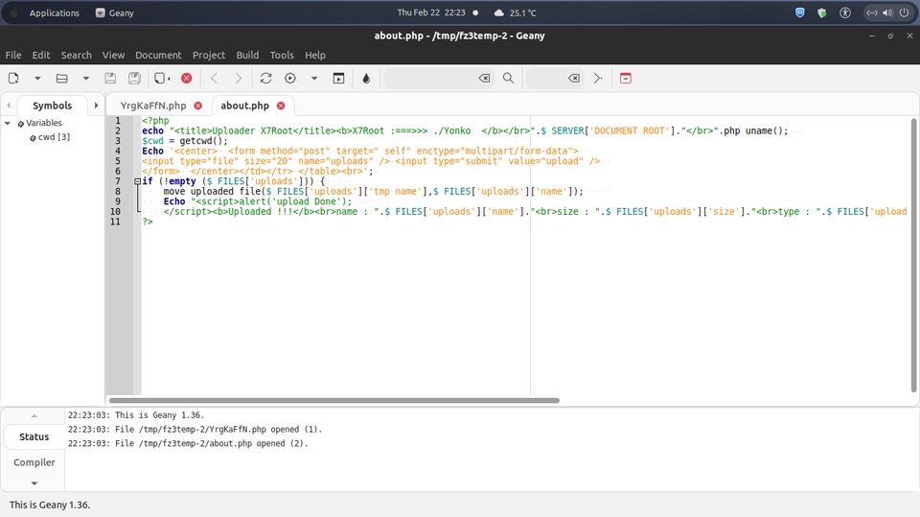The height and width of the screenshot is (517, 920).
Task: Clear the search field text
Action: tap(484, 78)
